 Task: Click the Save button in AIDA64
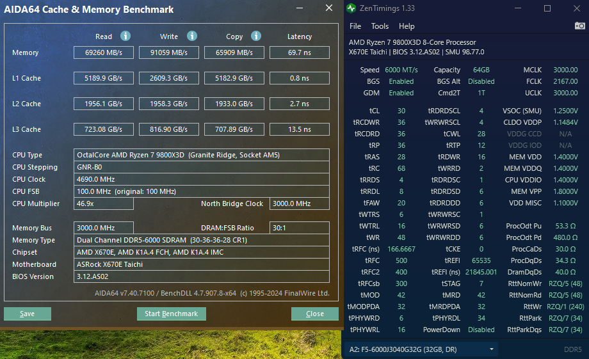tap(28, 314)
